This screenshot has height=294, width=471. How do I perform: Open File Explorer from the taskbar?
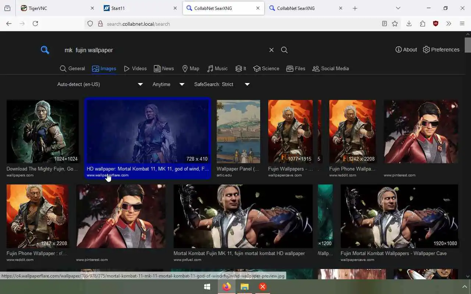coord(244,287)
